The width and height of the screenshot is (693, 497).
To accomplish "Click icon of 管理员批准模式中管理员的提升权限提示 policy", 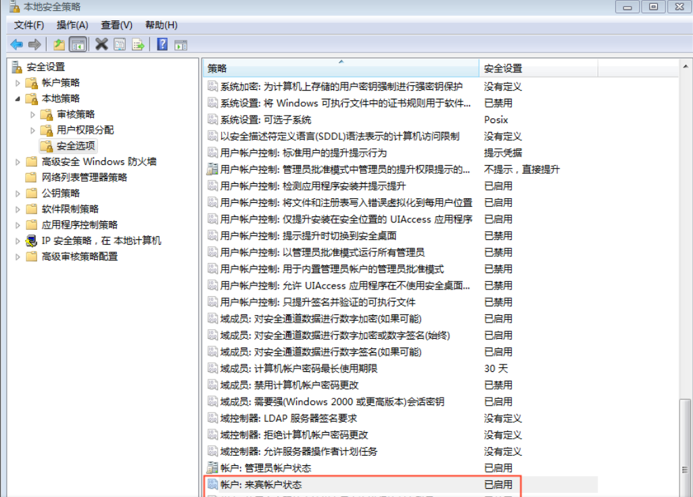I will pyautogui.click(x=212, y=169).
